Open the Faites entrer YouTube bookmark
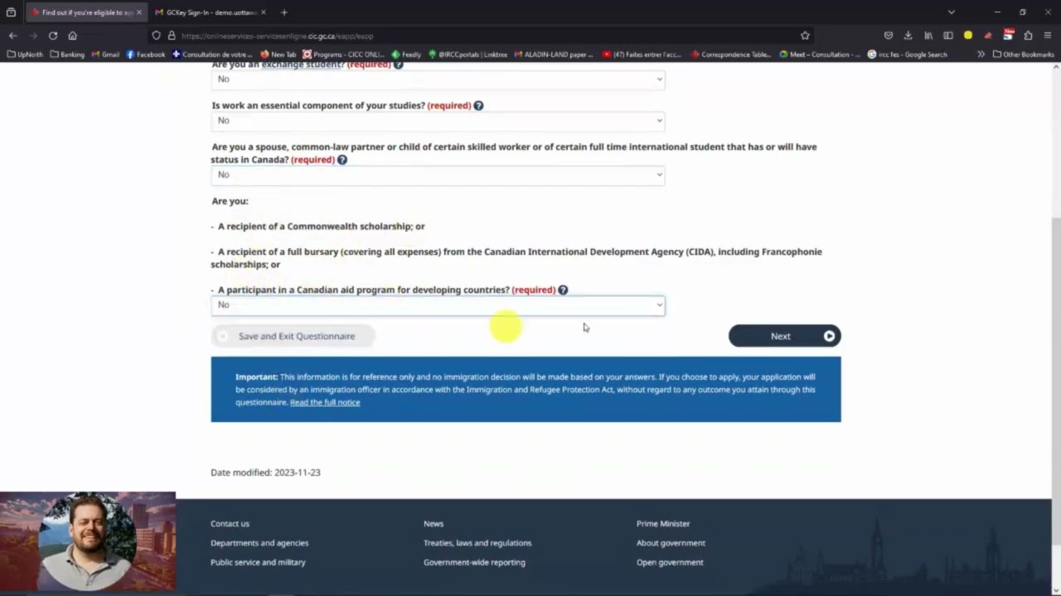The image size is (1061, 596). [642, 55]
